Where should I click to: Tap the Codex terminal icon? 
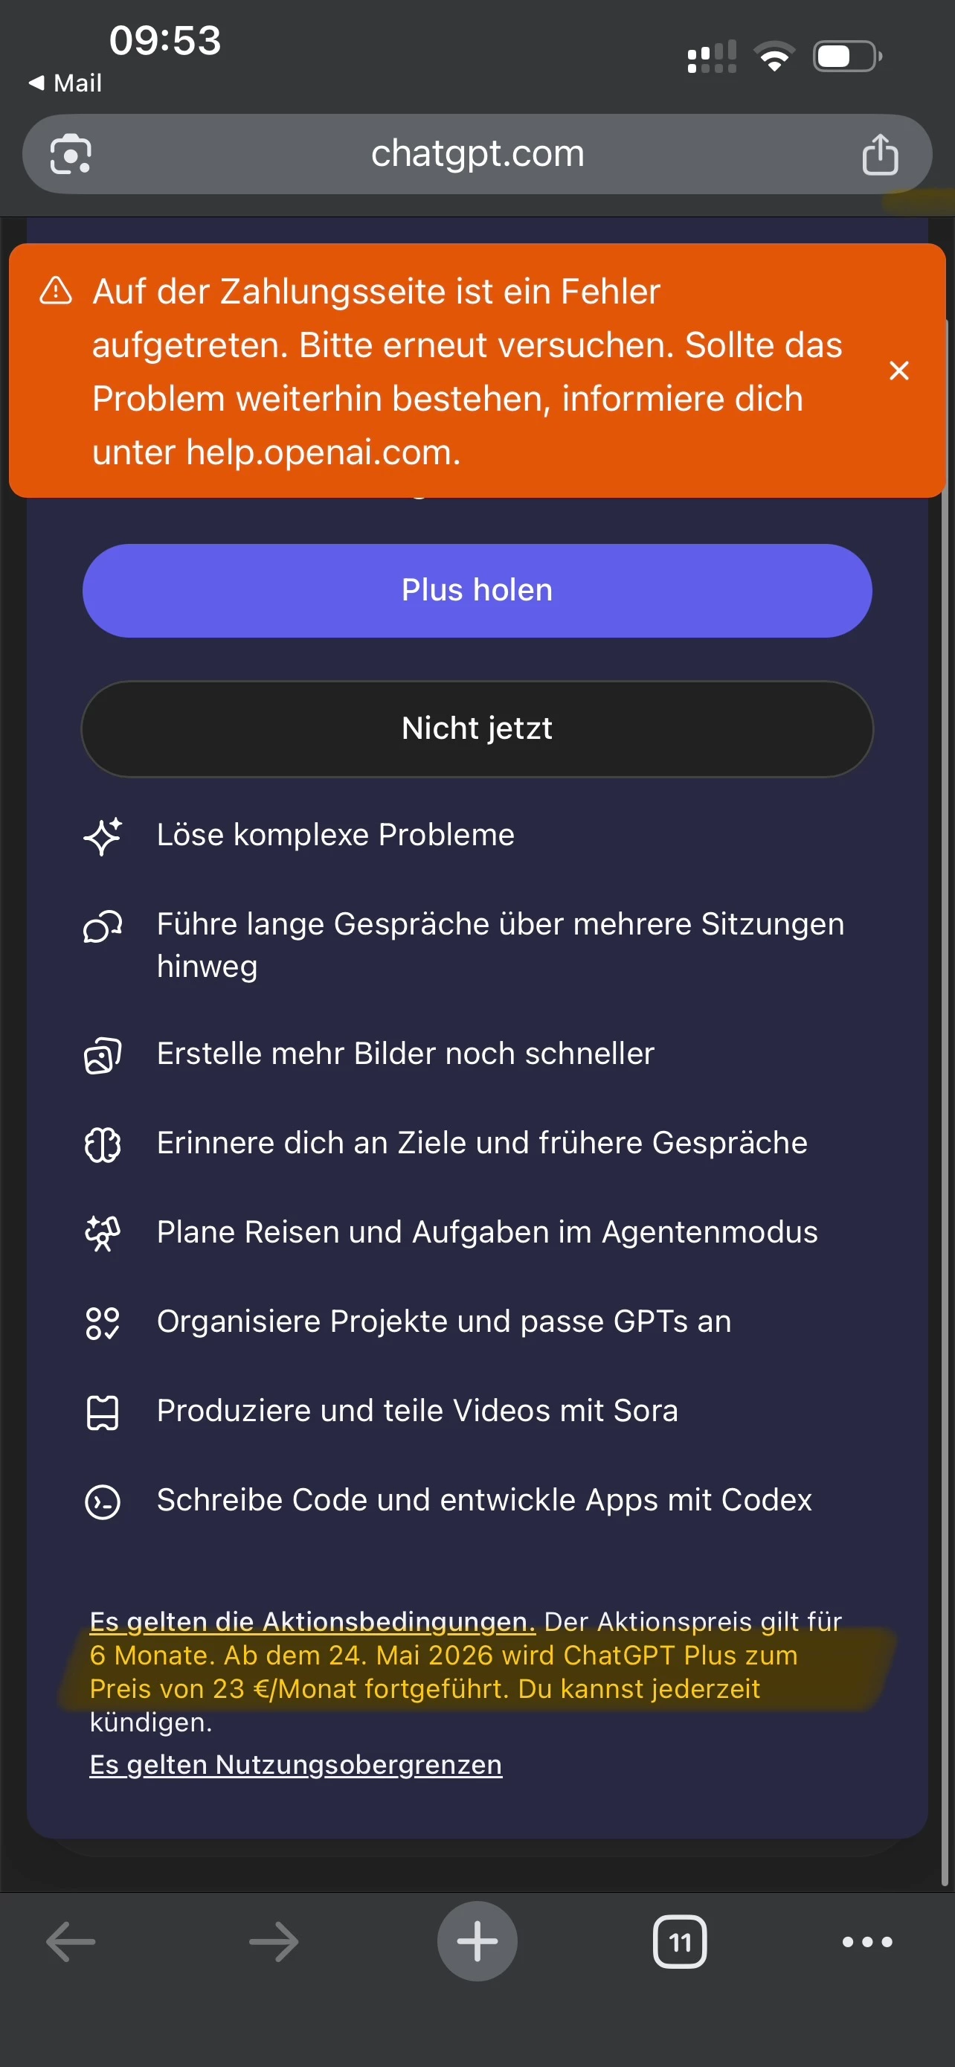tap(103, 1502)
